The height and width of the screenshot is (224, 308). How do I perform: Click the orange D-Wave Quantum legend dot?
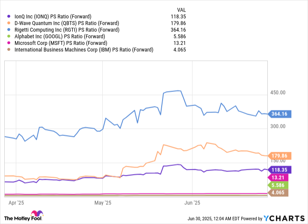pos(9,23)
